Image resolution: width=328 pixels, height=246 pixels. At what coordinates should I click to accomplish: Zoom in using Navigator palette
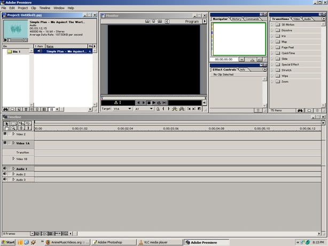(x=260, y=60)
